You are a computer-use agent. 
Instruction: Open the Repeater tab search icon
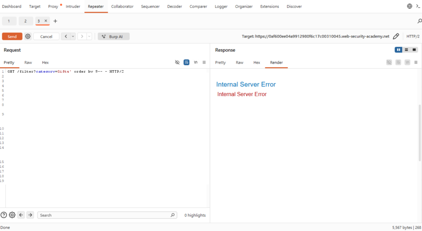[x=419, y=21]
